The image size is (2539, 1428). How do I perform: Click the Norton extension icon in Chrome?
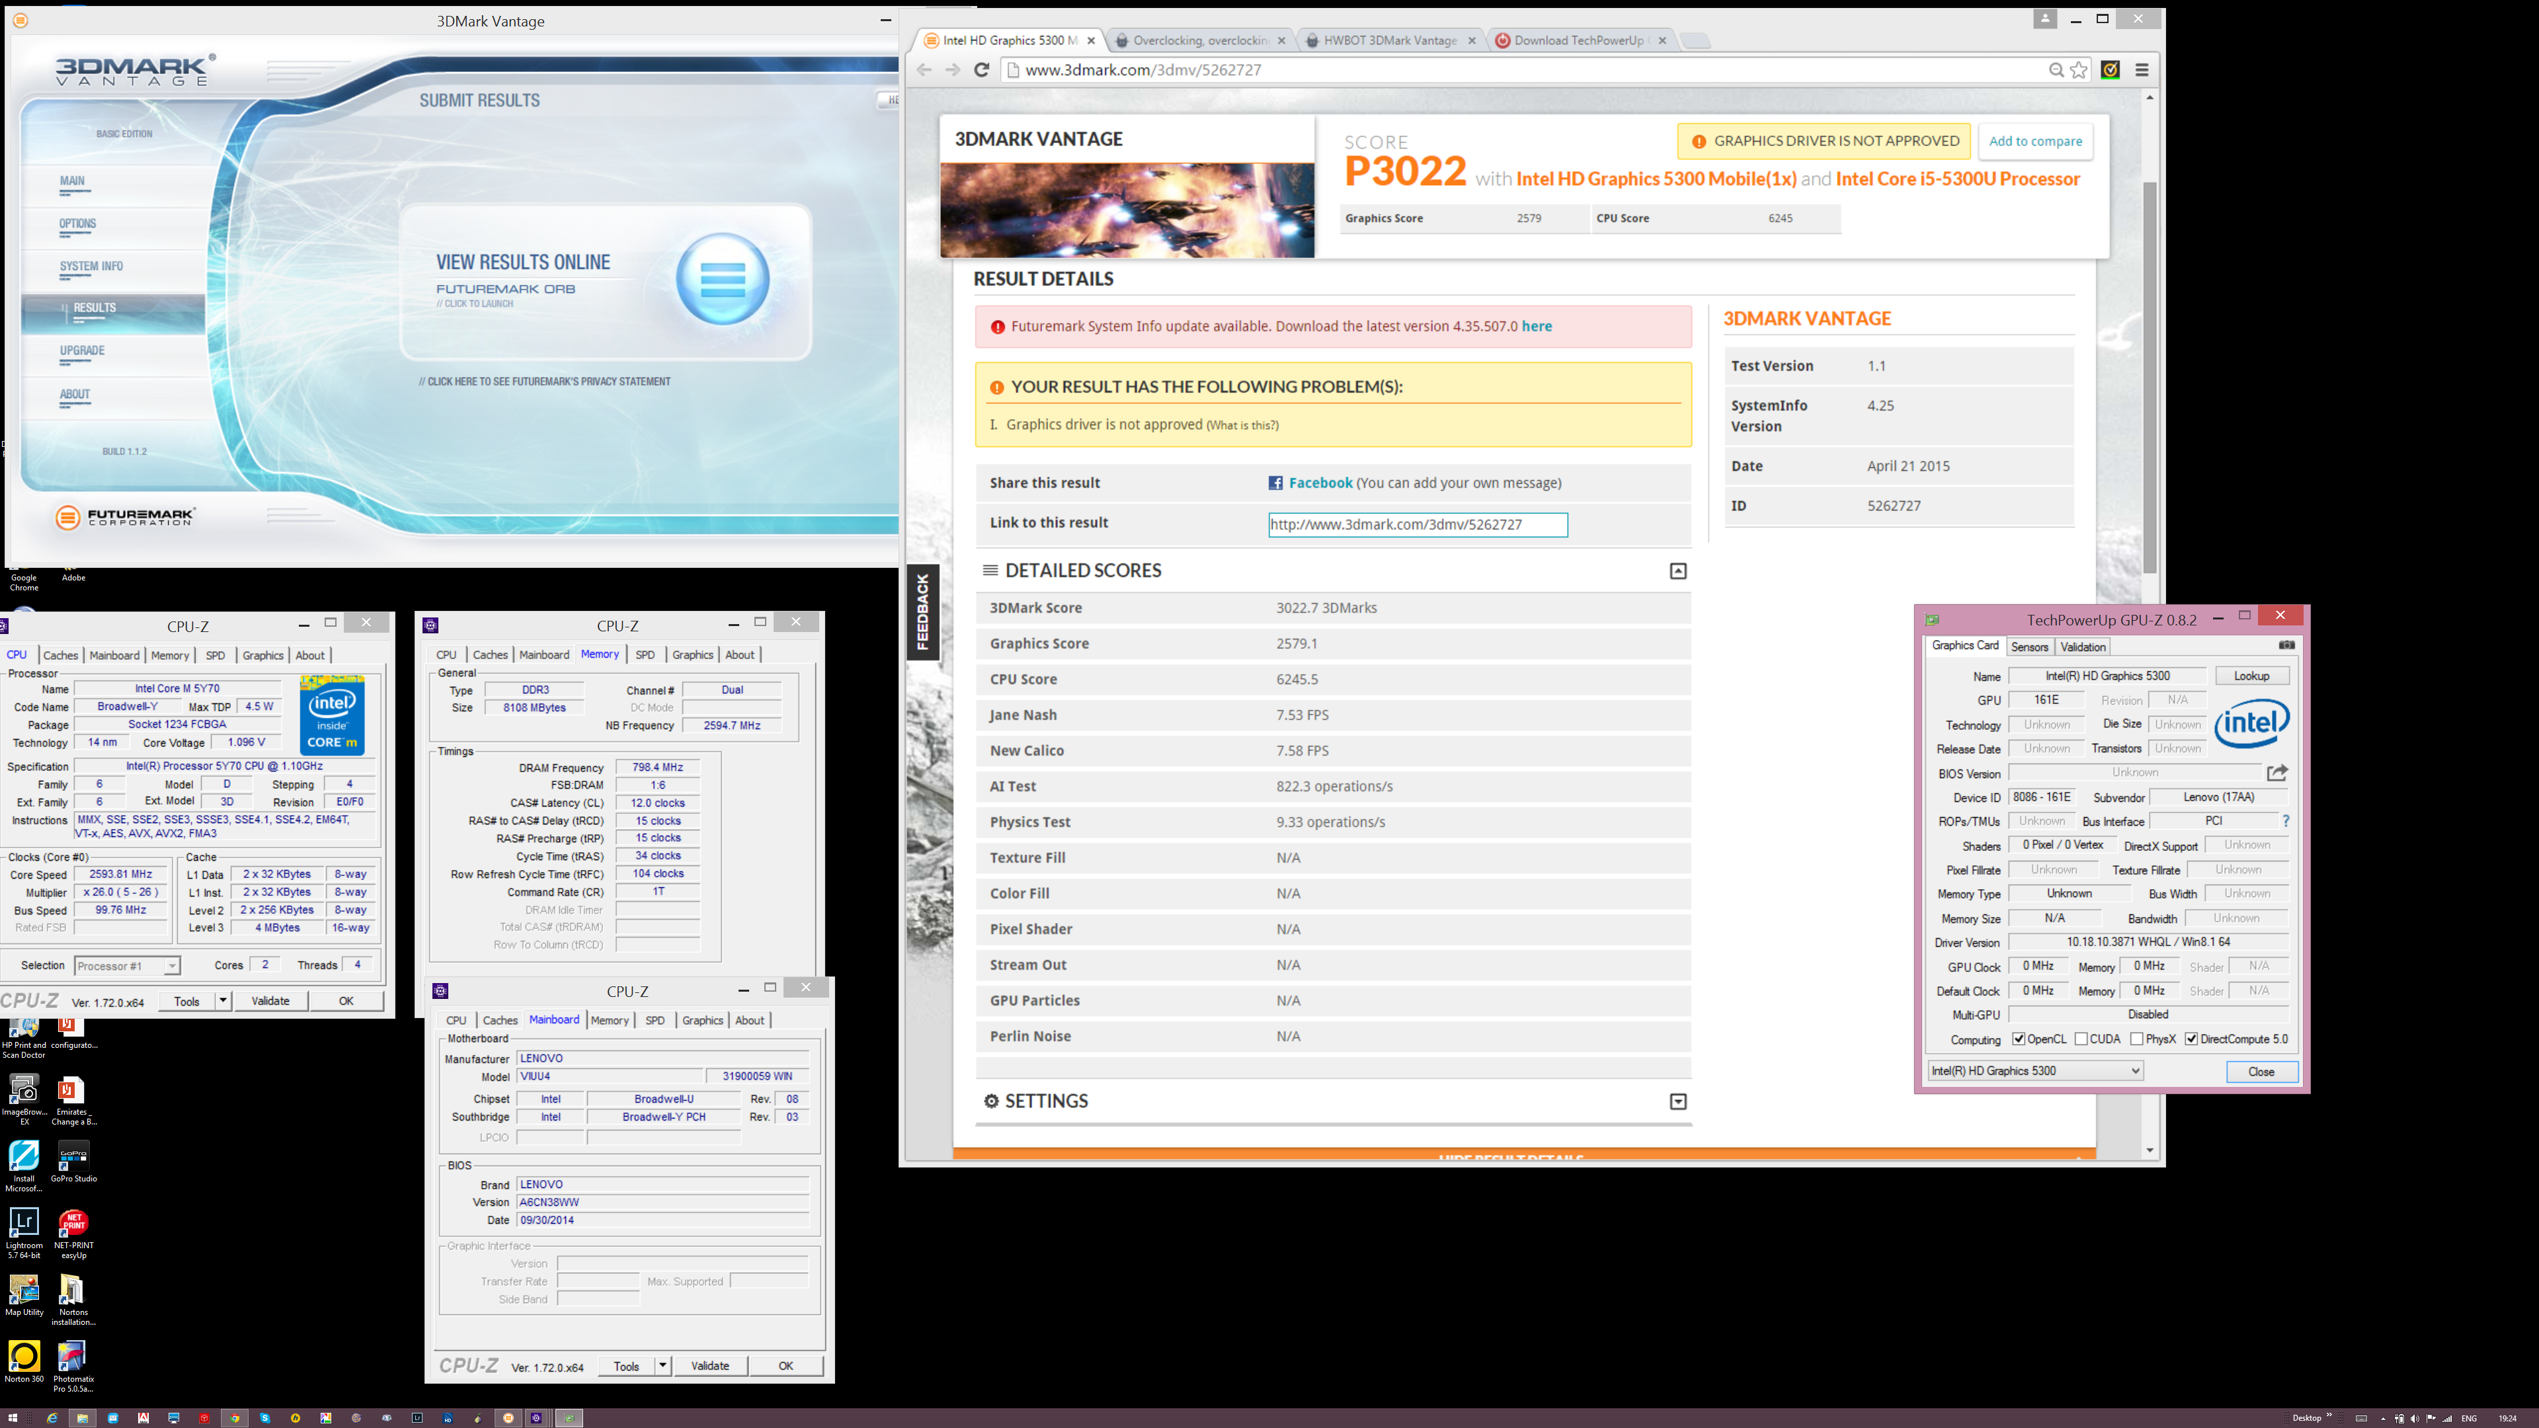[2111, 70]
